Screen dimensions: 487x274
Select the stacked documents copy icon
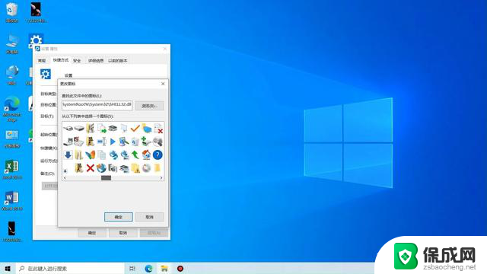pos(101,155)
